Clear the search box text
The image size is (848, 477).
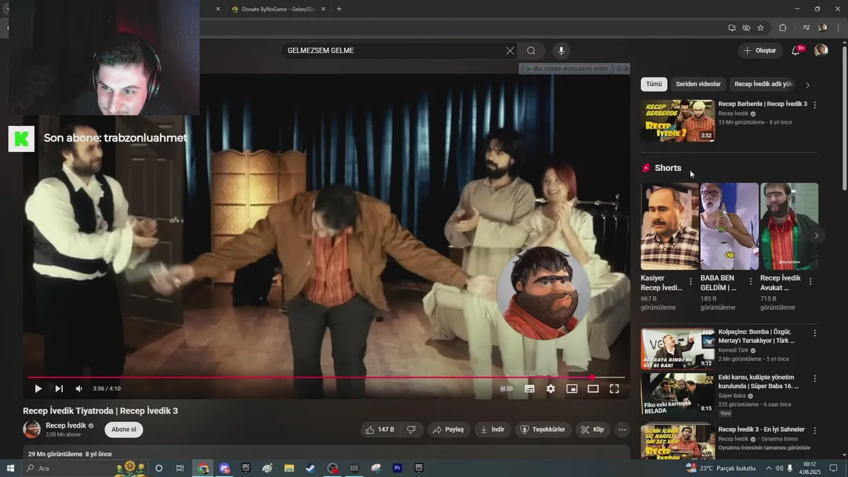[x=509, y=51]
